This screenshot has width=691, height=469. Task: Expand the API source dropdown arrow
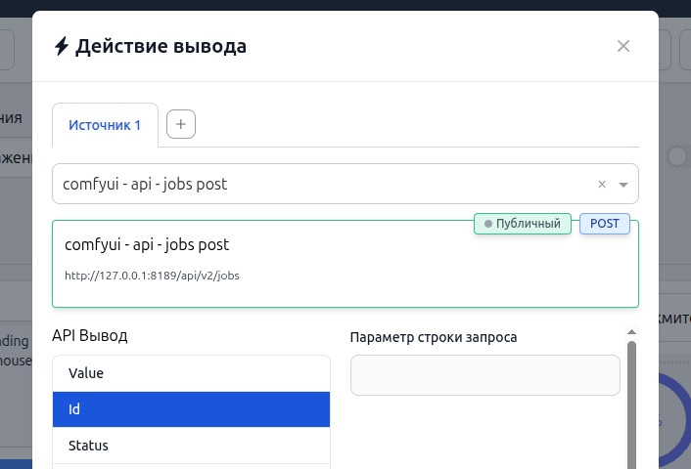tap(623, 185)
